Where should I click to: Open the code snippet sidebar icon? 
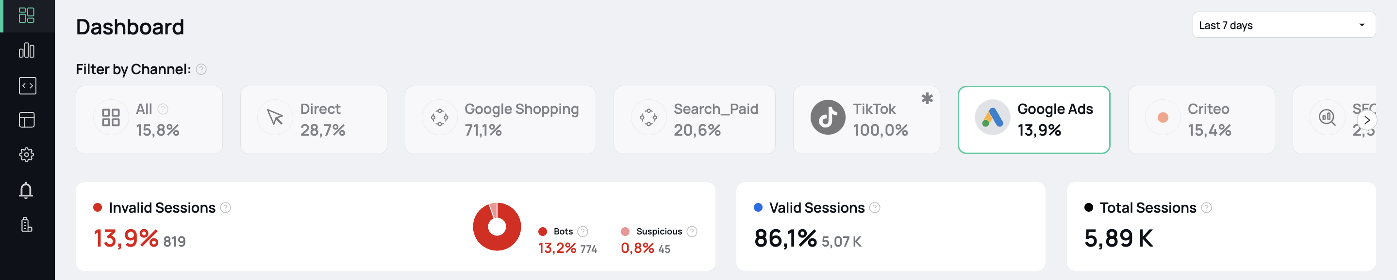tap(27, 86)
